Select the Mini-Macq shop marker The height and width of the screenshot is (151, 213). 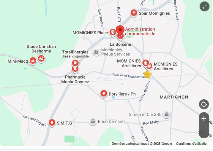tap(33, 61)
